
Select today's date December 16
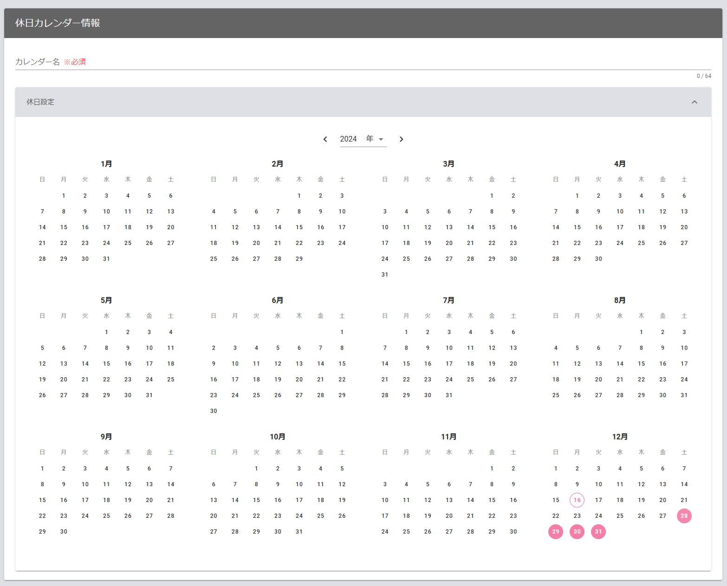577,500
